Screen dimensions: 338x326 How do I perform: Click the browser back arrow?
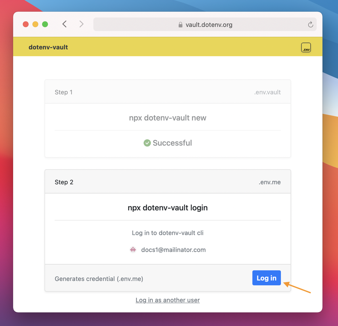point(64,24)
